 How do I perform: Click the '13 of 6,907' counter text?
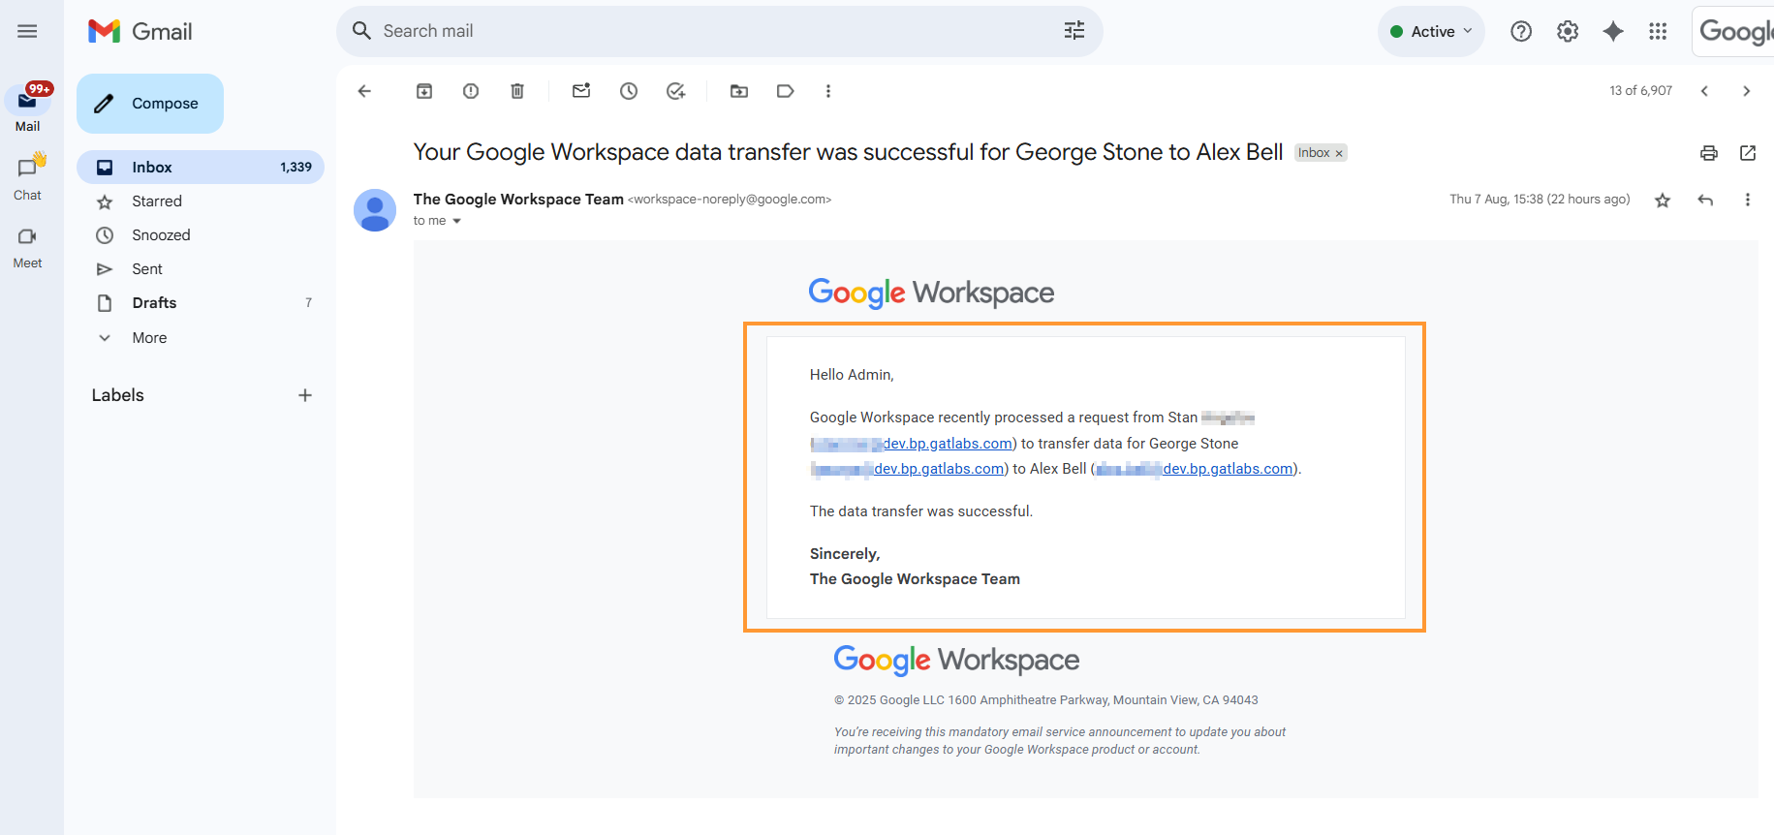pyautogui.click(x=1640, y=90)
